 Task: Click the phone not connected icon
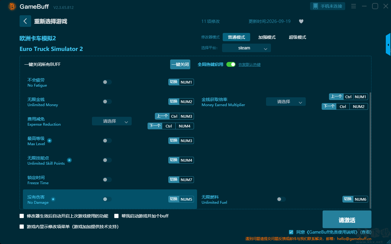point(316,6)
